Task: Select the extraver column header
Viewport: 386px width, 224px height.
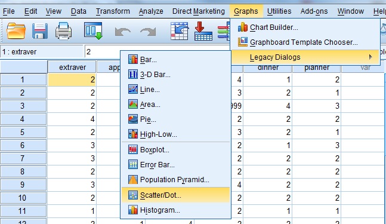Action: 72,67
